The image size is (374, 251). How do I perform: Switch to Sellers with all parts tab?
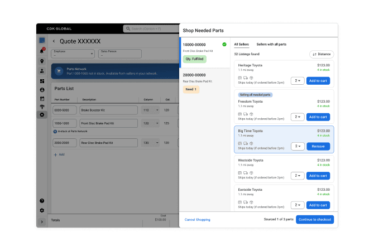[x=271, y=44]
